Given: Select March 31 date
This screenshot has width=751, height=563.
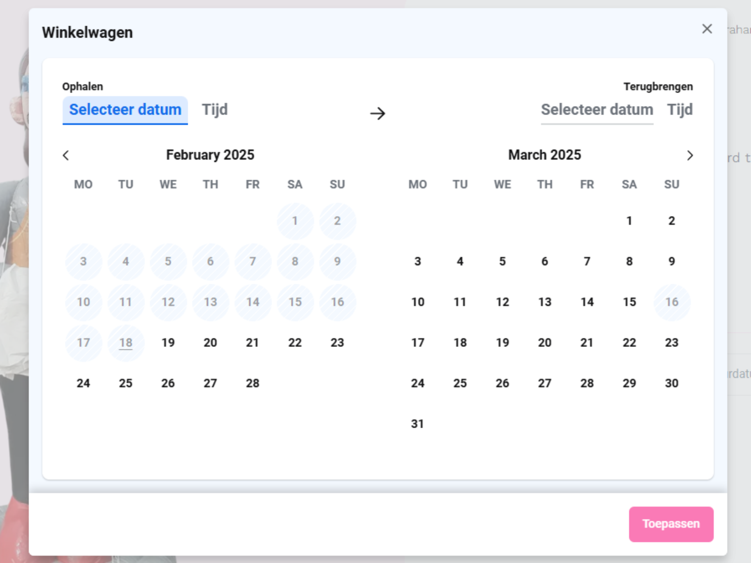Looking at the screenshot, I should 417,424.
